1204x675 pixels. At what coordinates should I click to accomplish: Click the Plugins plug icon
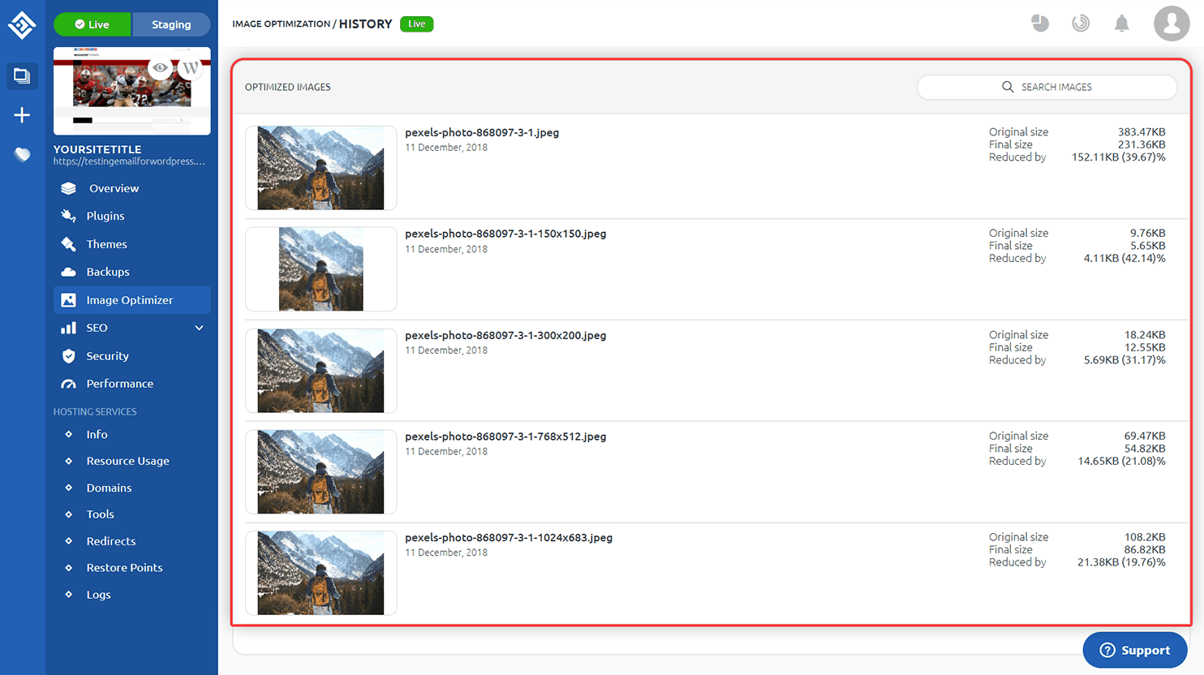tap(69, 216)
